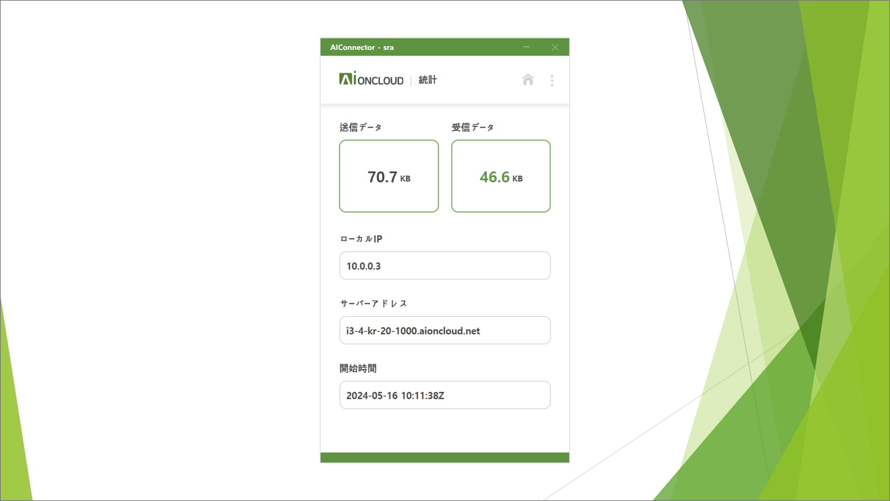Click the ローカルIP label
Screen dimensions: 890x501
(361, 239)
